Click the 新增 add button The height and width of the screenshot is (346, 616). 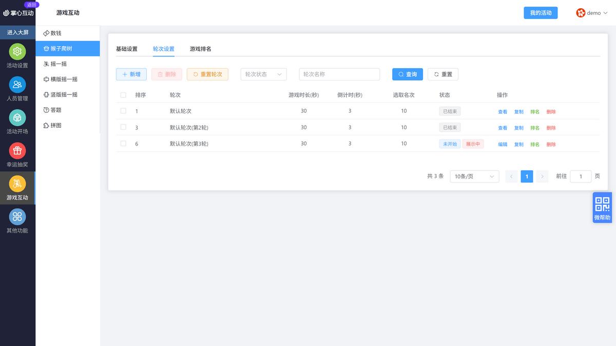click(131, 74)
